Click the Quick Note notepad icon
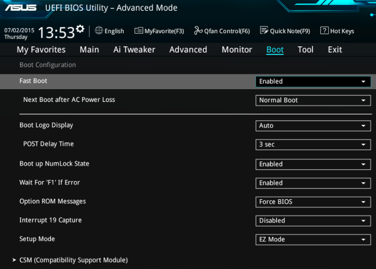Image resolution: width=376 pixels, height=269 pixels. [264, 31]
